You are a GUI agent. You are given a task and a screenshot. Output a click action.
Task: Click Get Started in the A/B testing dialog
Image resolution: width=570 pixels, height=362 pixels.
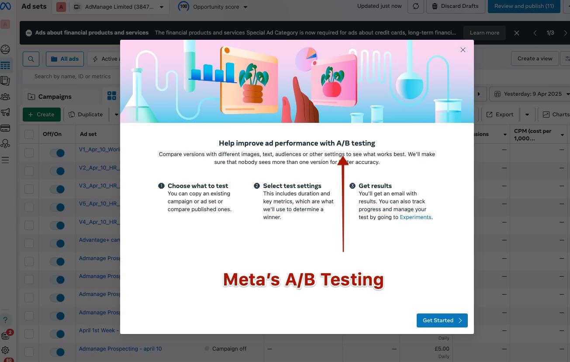point(442,320)
